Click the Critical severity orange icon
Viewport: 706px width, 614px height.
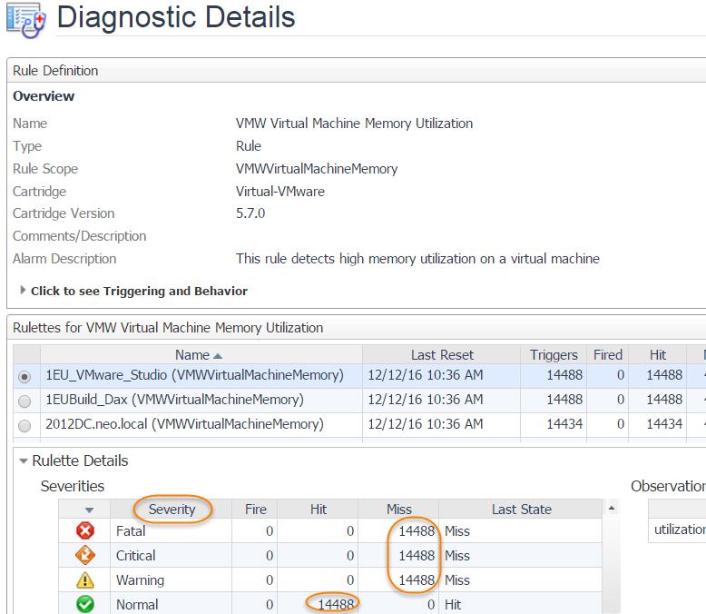point(85,556)
